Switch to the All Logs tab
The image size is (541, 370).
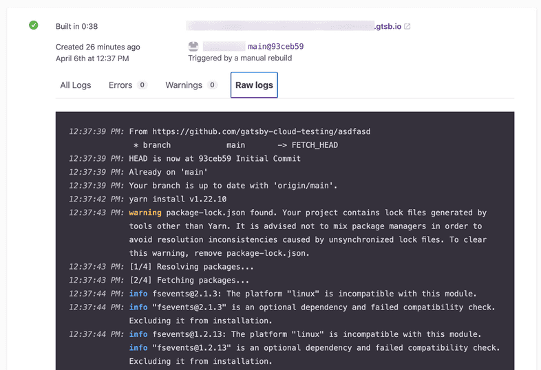click(76, 85)
